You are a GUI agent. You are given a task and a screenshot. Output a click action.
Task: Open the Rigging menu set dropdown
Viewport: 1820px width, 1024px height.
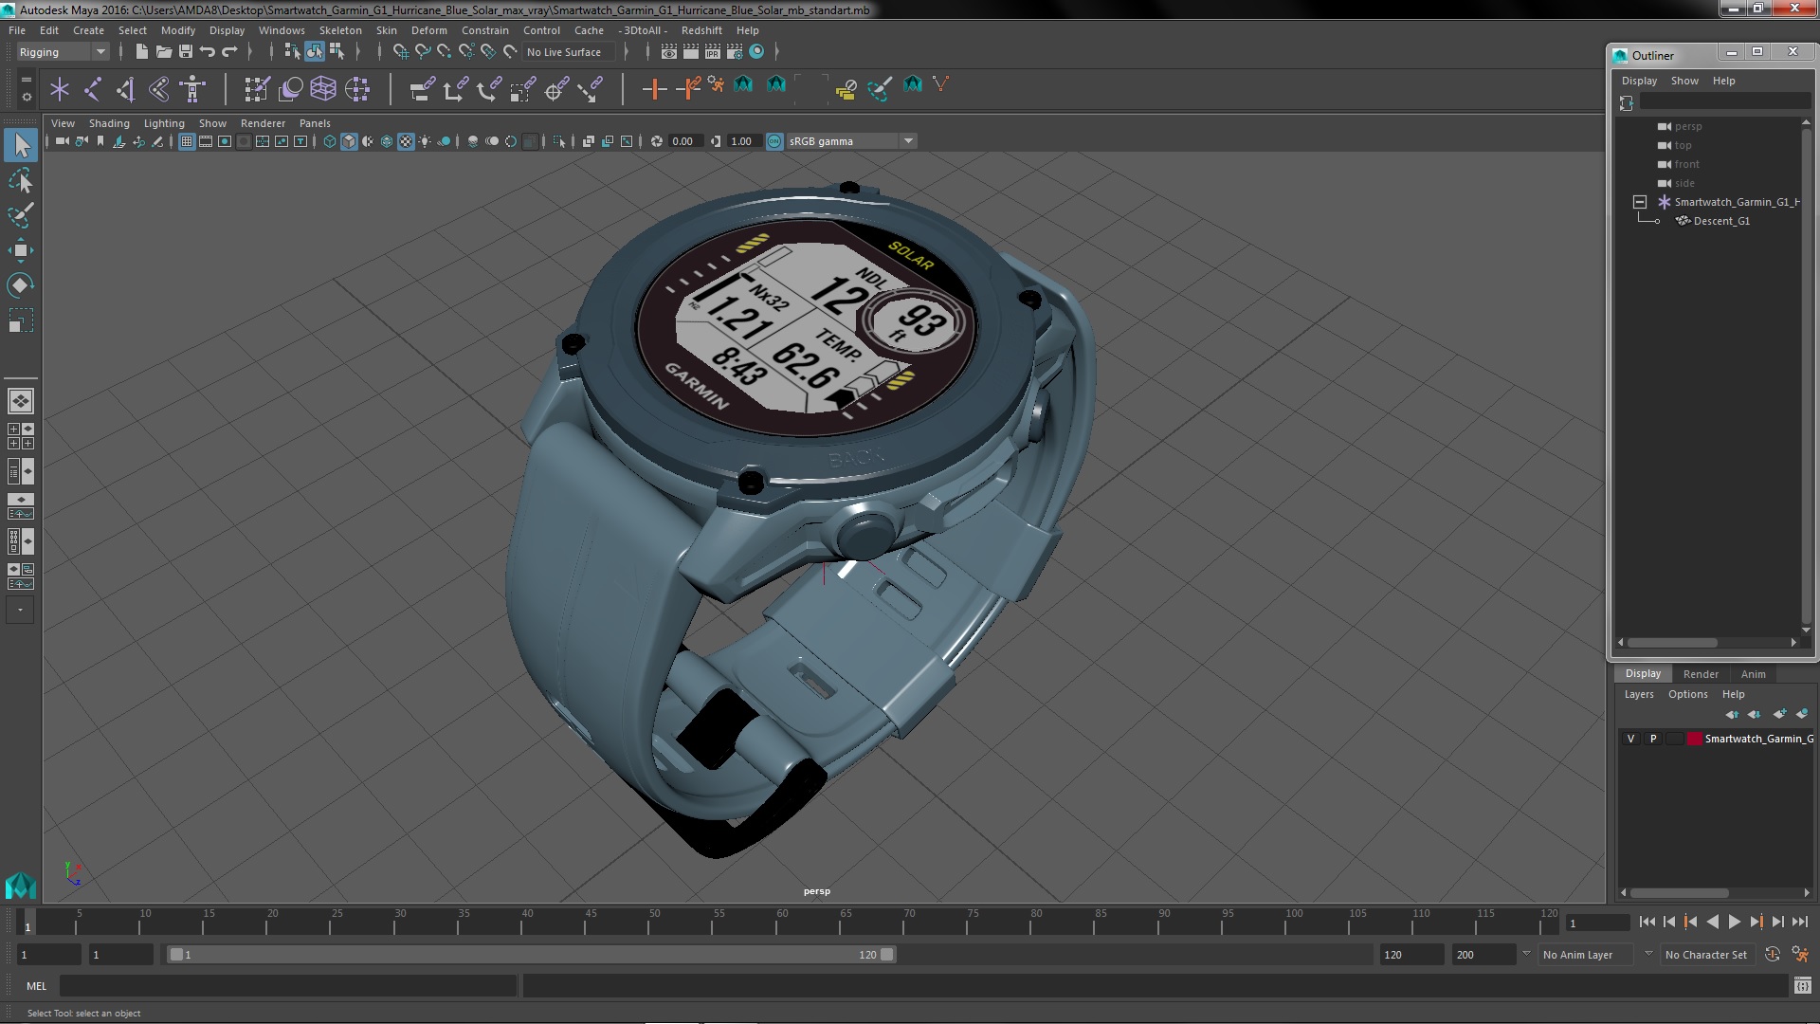[63, 52]
